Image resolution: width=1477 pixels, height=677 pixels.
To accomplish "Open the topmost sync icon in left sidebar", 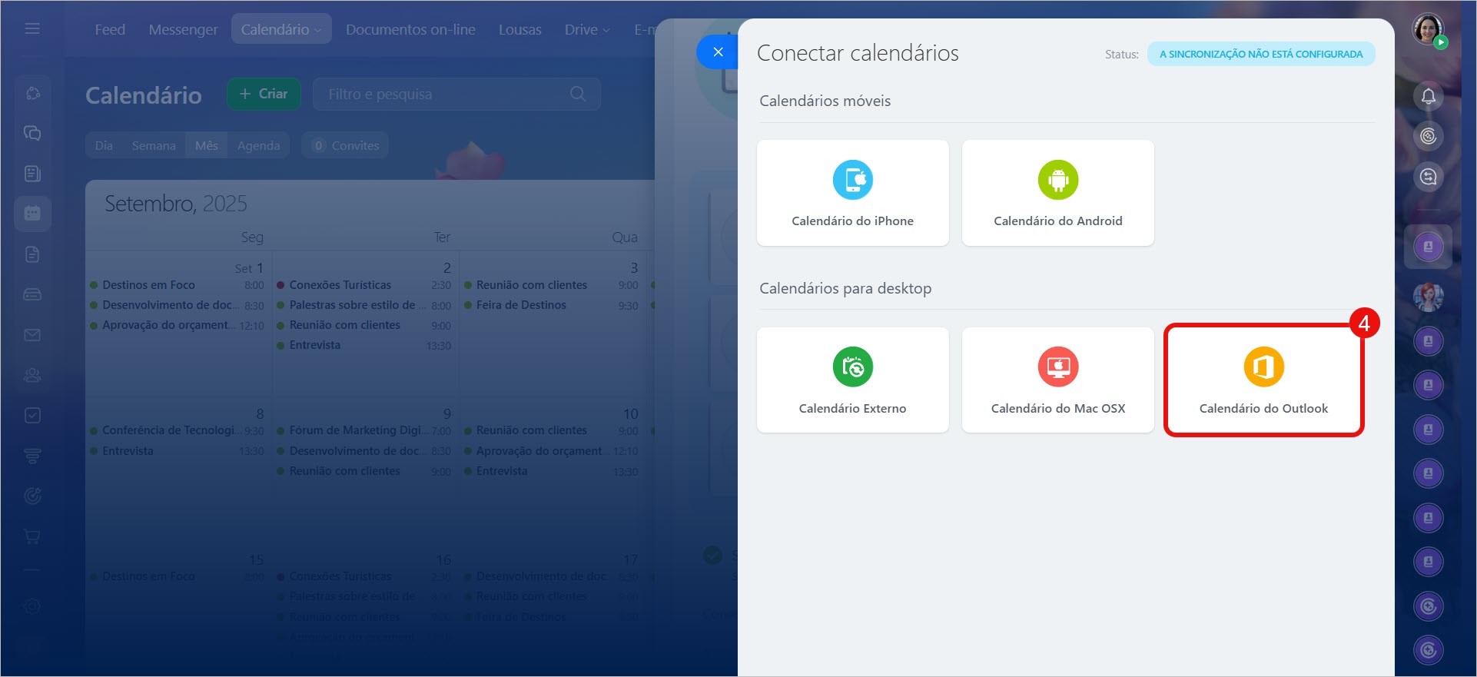I will point(32,93).
